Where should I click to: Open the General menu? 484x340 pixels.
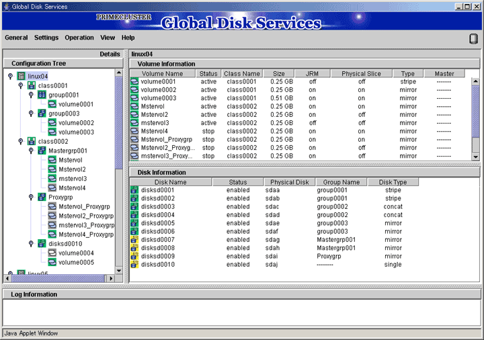16,38
